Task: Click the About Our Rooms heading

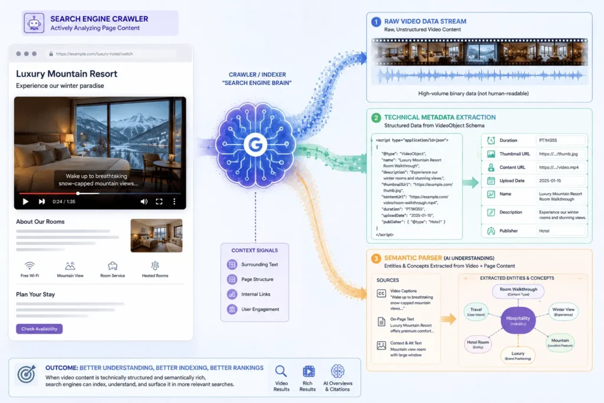Action: 41,222
